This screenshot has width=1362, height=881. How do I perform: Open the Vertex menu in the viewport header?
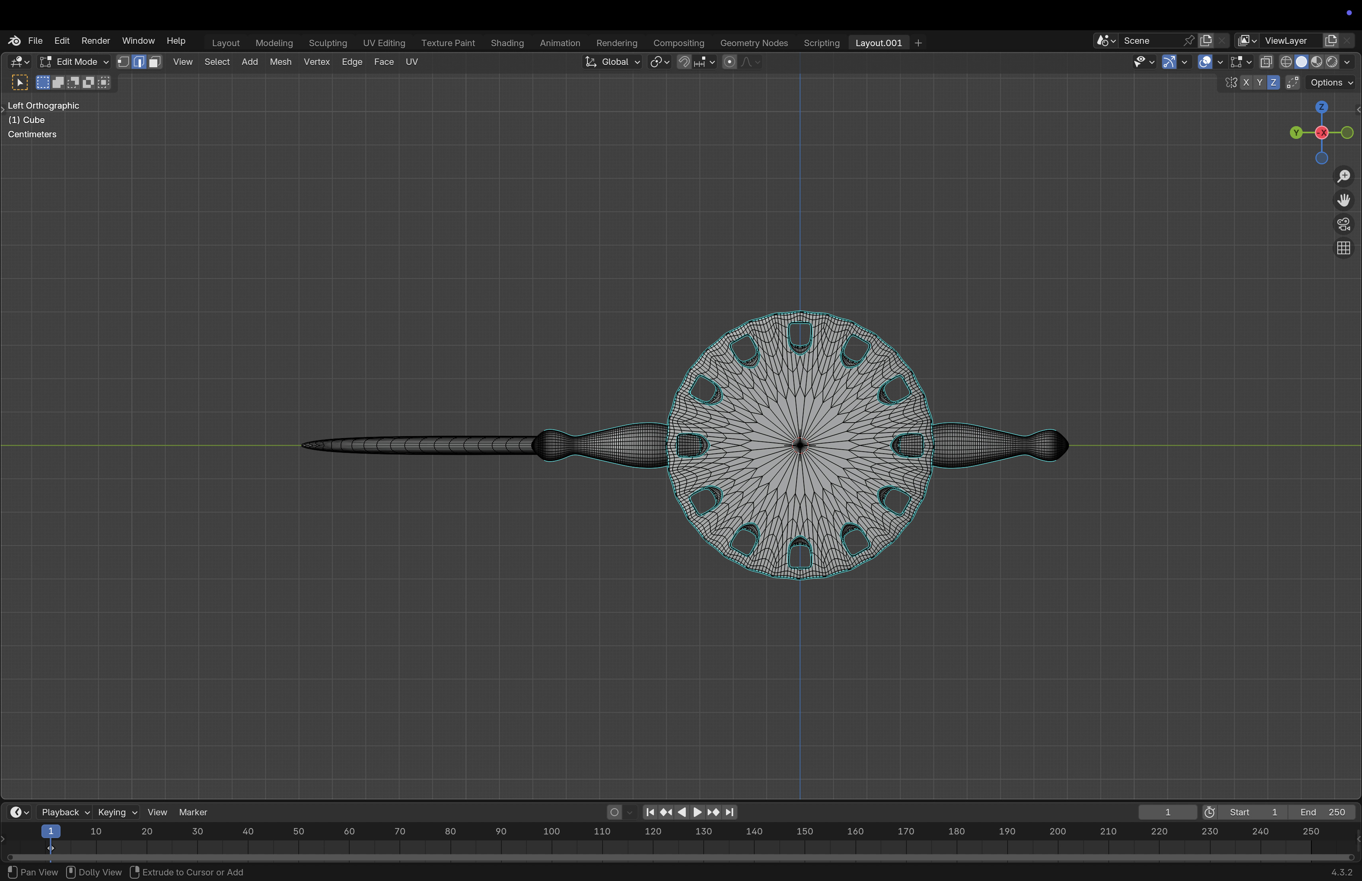tap(317, 62)
